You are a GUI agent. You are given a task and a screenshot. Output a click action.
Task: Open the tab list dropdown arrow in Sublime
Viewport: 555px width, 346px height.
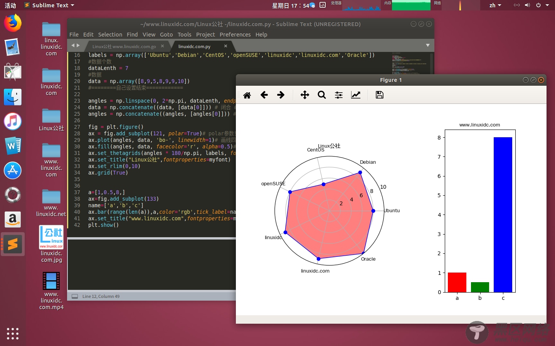tap(428, 45)
